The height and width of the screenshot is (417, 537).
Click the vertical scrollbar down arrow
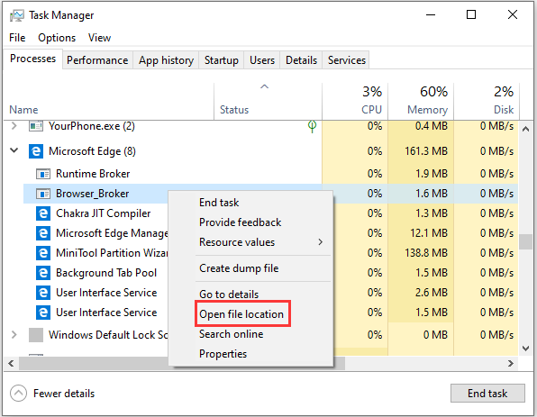[x=525, y=349]
